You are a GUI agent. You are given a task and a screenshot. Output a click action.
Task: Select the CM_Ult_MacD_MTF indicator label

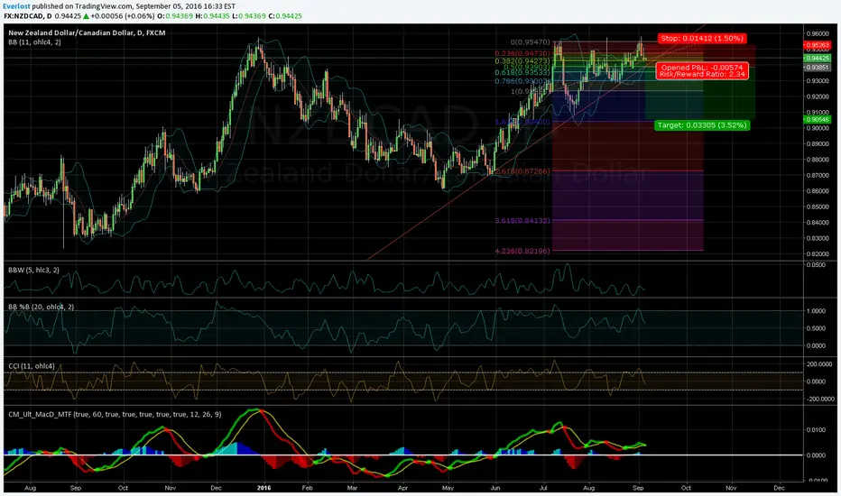coord(115,415)
